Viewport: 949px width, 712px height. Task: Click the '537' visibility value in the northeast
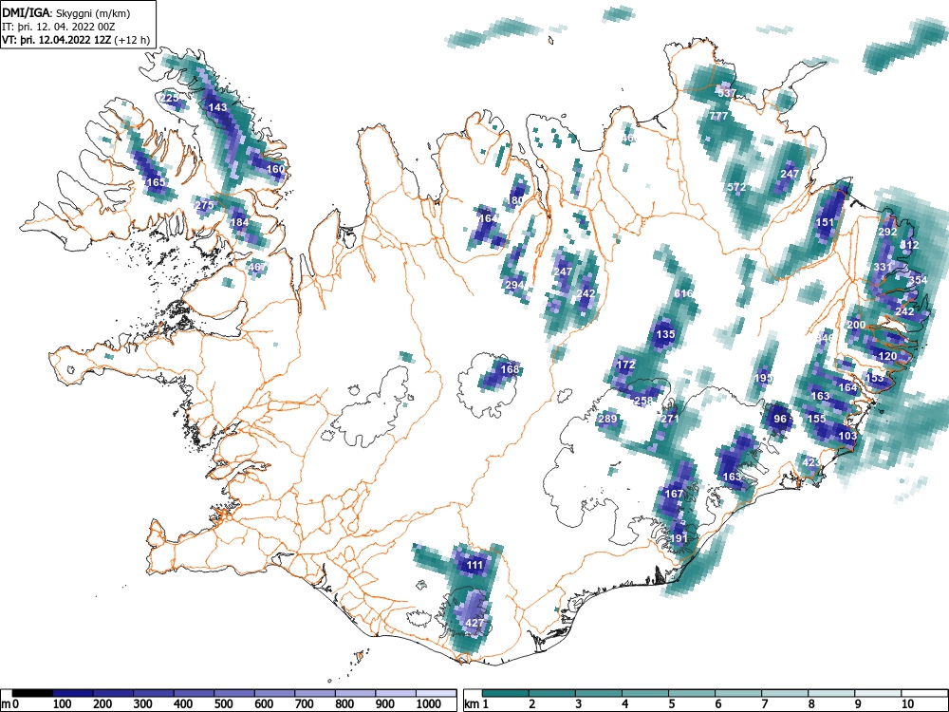(x=726, y=93)
